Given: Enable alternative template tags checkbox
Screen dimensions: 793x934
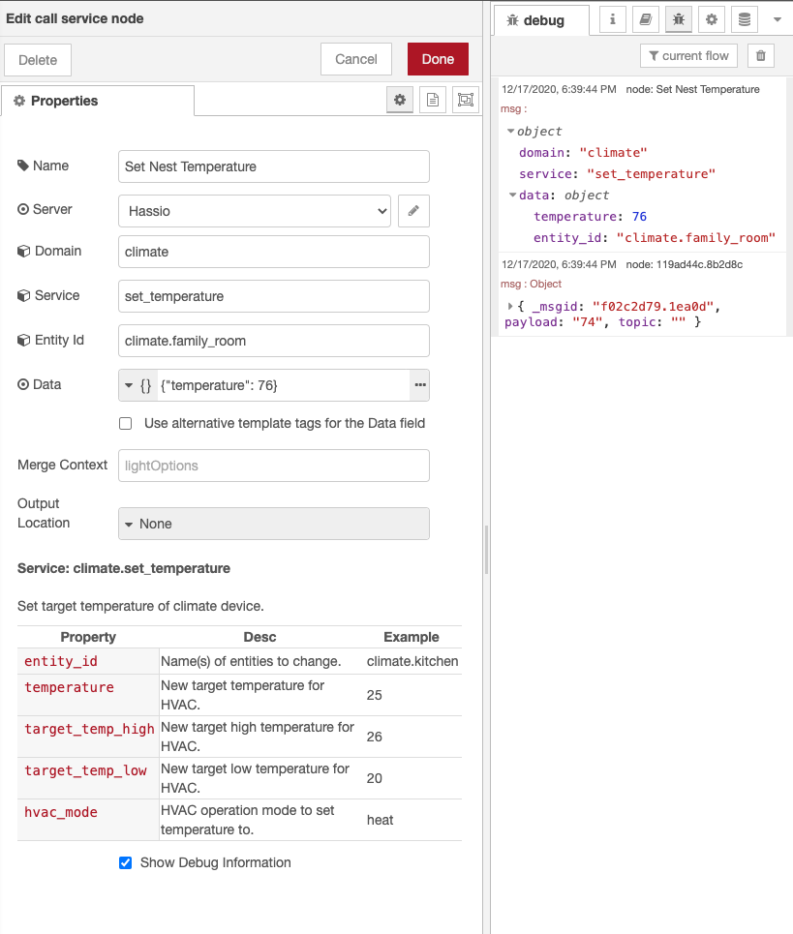Looking at the screenshot, I should [125, 423].
